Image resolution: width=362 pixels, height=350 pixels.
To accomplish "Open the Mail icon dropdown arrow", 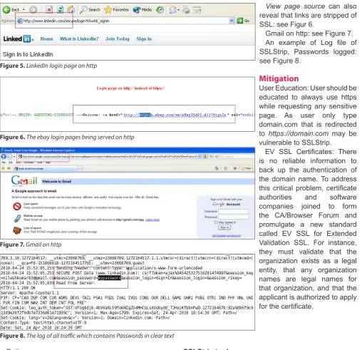I will pyautogui.click(x=178, y=10).
